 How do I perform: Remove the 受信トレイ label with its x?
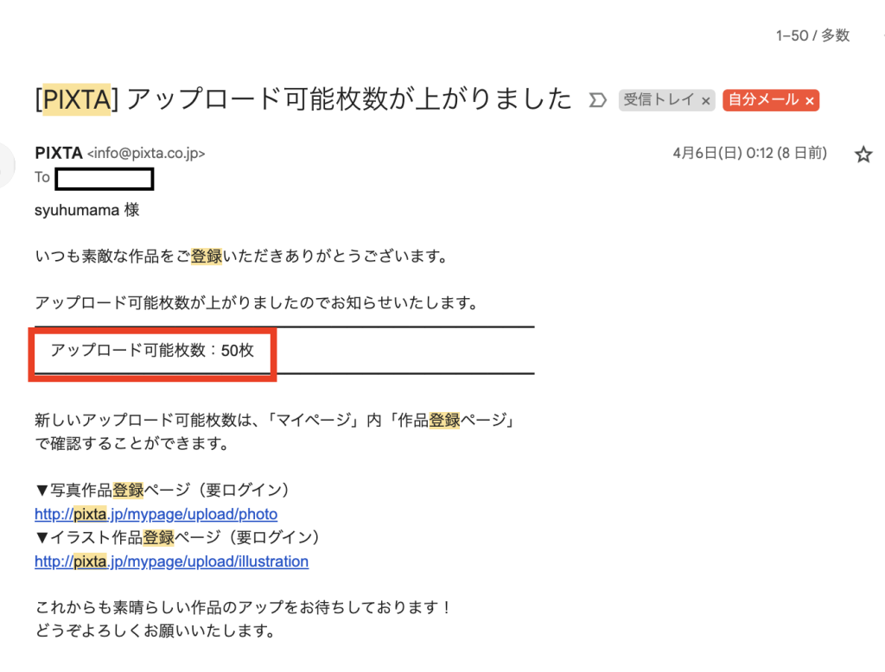click(x=706, y=101)
